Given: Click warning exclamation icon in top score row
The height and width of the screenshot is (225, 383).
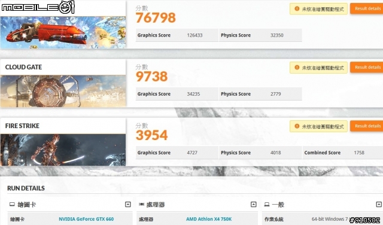Looking at the screenshot, I should (x=297, y=9).
